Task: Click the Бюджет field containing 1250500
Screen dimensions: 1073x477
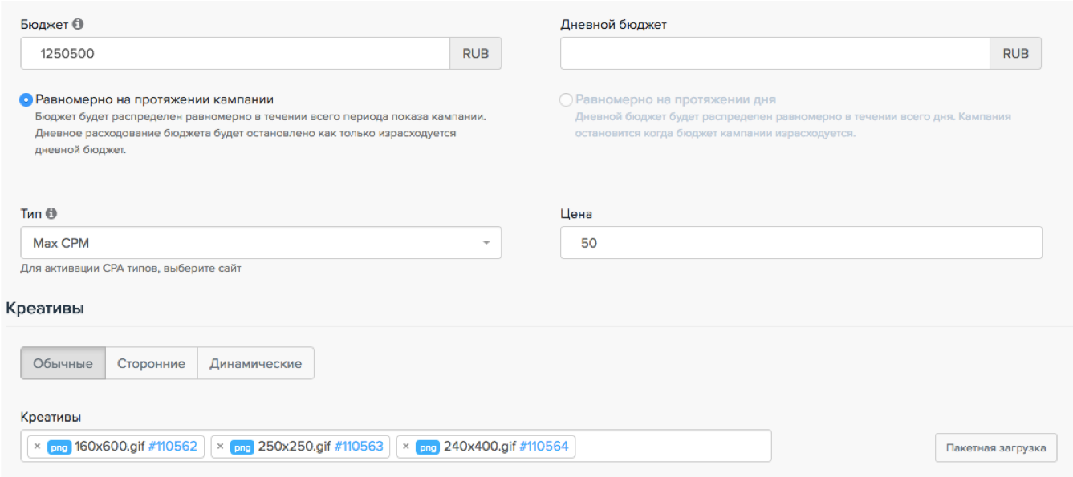Action: (236, 54)
